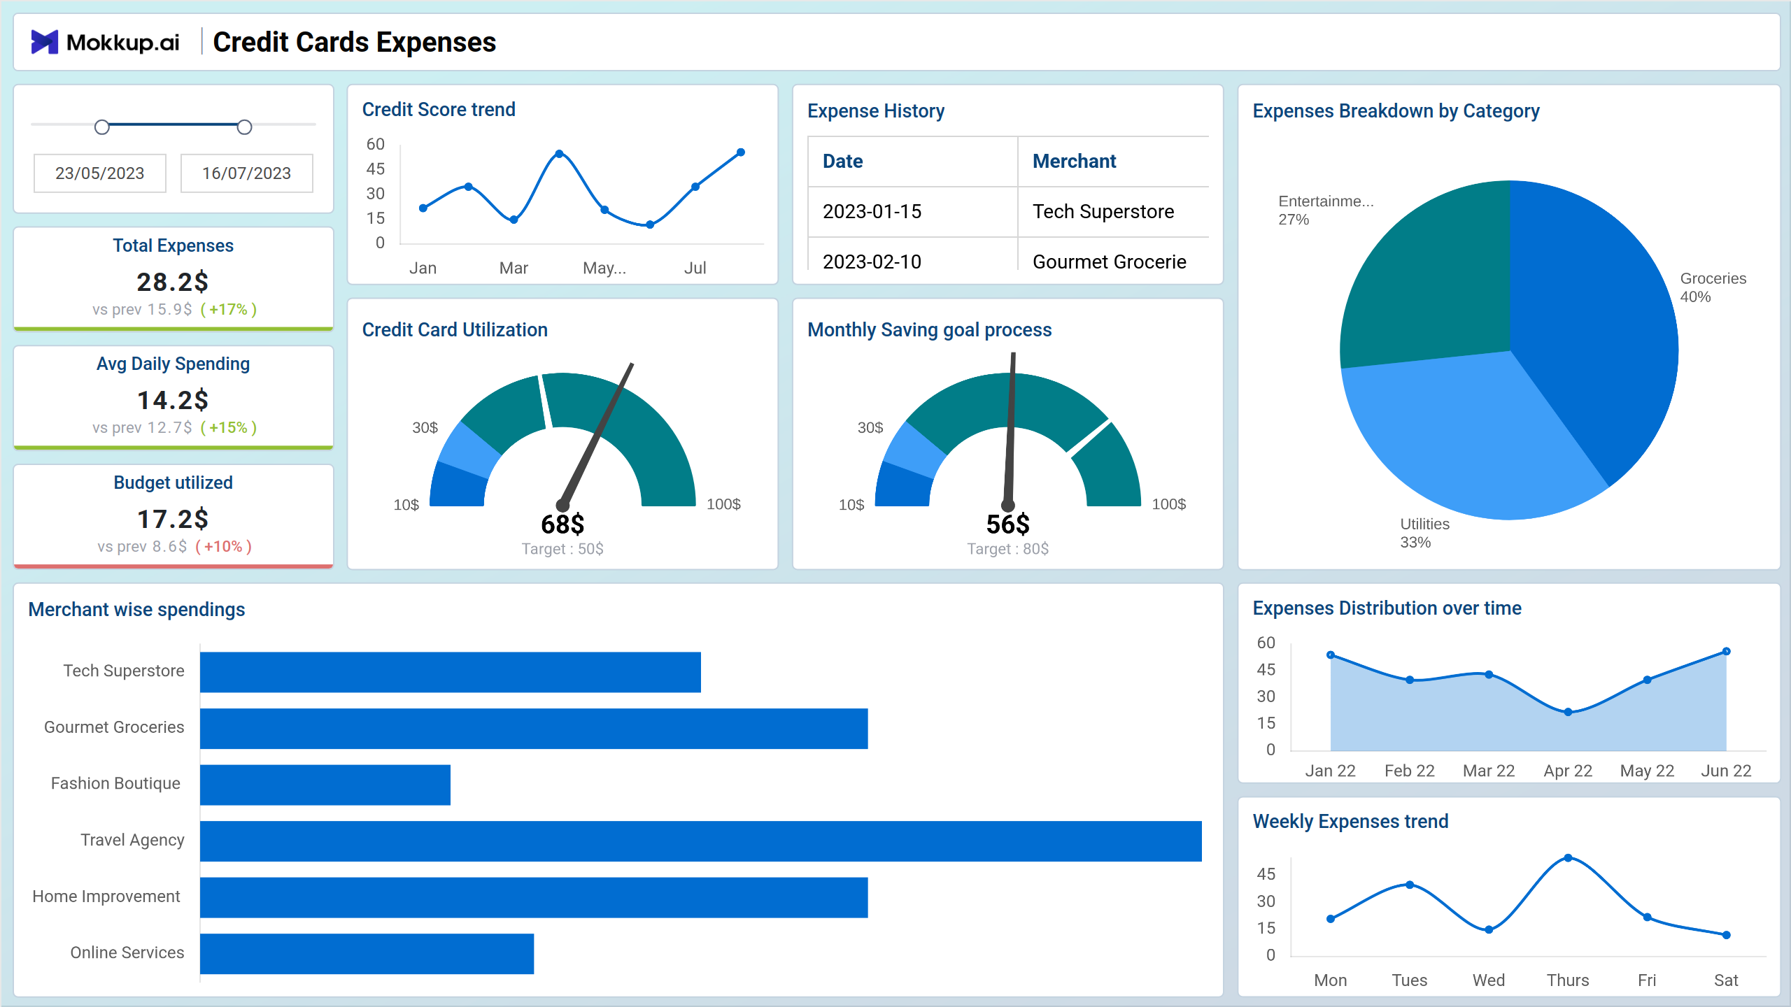The width and height of the screenshot is (1791, 1007).
Task: Click the Jun 22 data point in Expenses Distribution
Action: 1726,651
